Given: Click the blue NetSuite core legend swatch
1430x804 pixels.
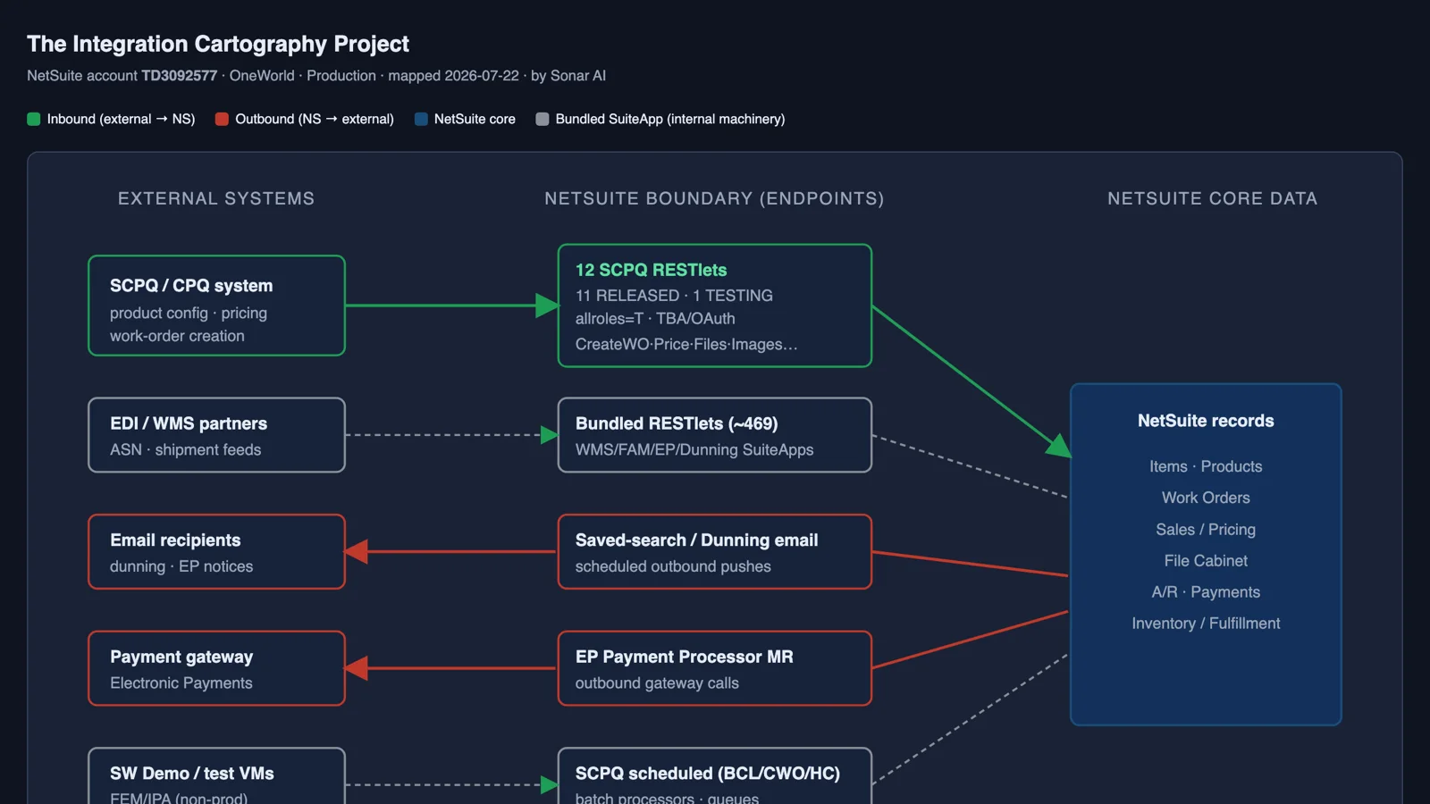Looking at the screenshot, I should pyautogui.click(x=421, y=119).
